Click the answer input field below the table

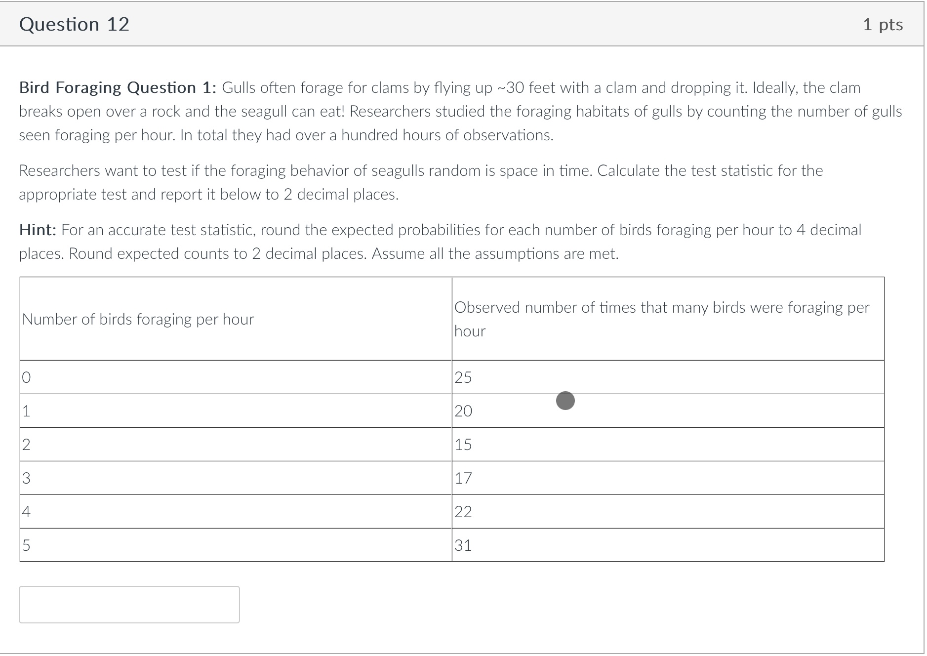128,604
